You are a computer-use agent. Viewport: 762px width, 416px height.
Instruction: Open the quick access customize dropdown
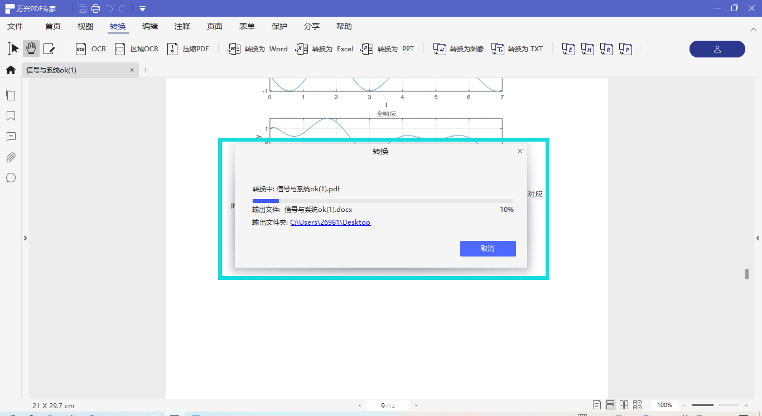click(143, 8)
